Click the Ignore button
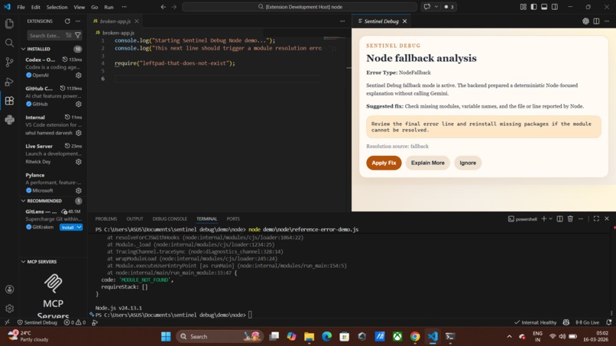This screenshot has height=346, width=616. tap(468, 163)
